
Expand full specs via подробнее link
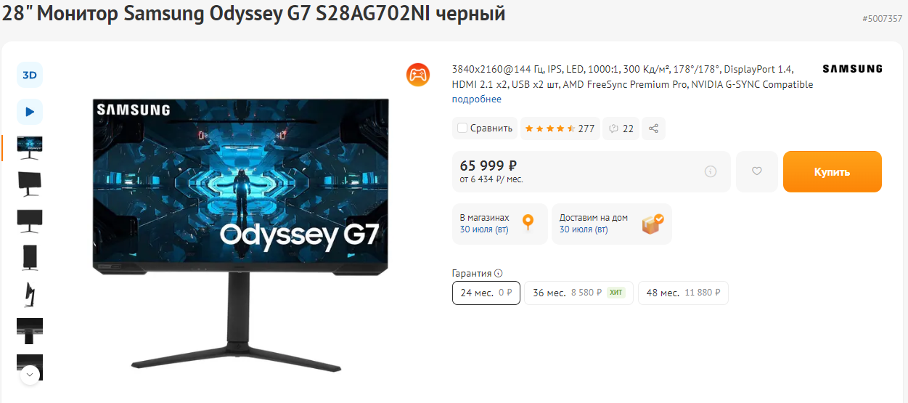coord(476,99)
